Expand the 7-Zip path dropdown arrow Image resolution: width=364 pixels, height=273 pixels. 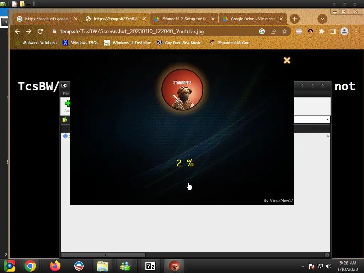327,119
